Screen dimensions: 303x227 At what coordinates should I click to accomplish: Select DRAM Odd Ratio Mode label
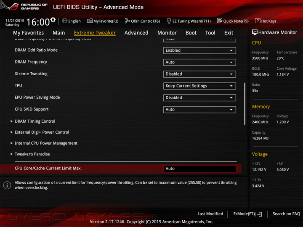point(36,50)
